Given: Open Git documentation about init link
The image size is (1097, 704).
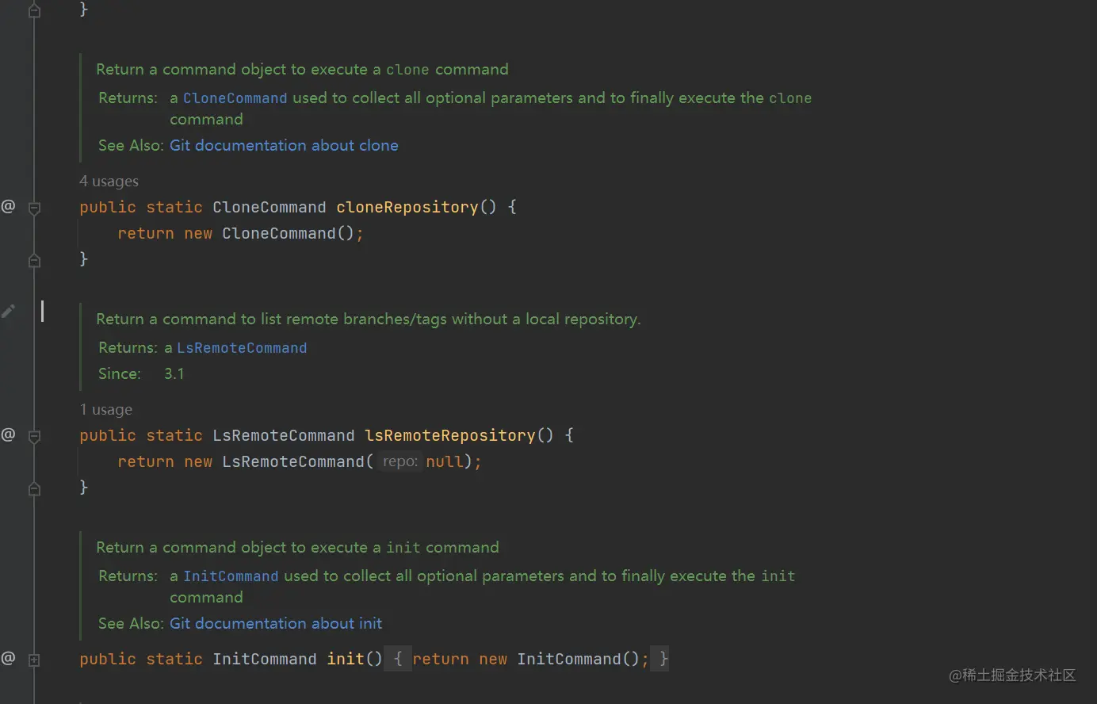Looking at the screenshot, I should point(276,623).
